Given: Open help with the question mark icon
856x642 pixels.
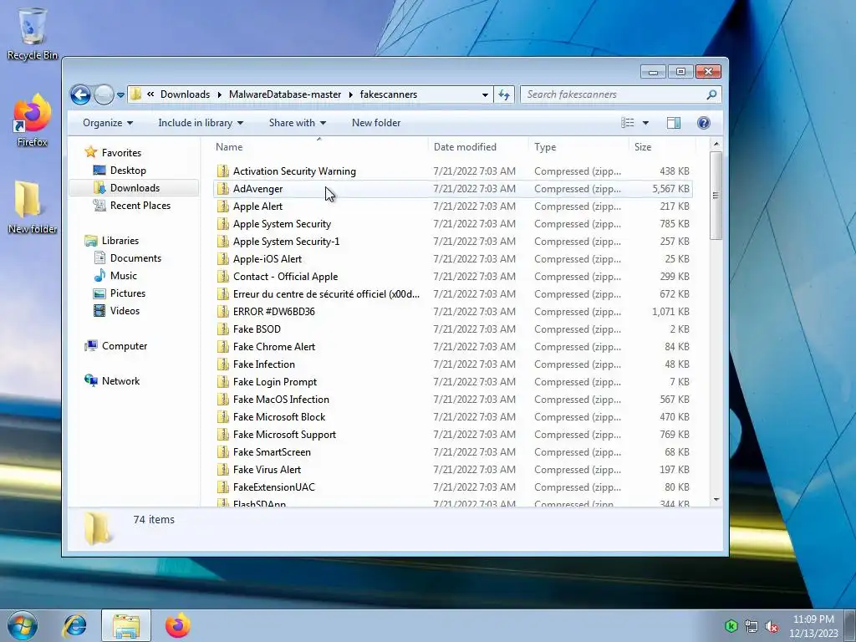Looking at the screenshot, I should (704, 123).
